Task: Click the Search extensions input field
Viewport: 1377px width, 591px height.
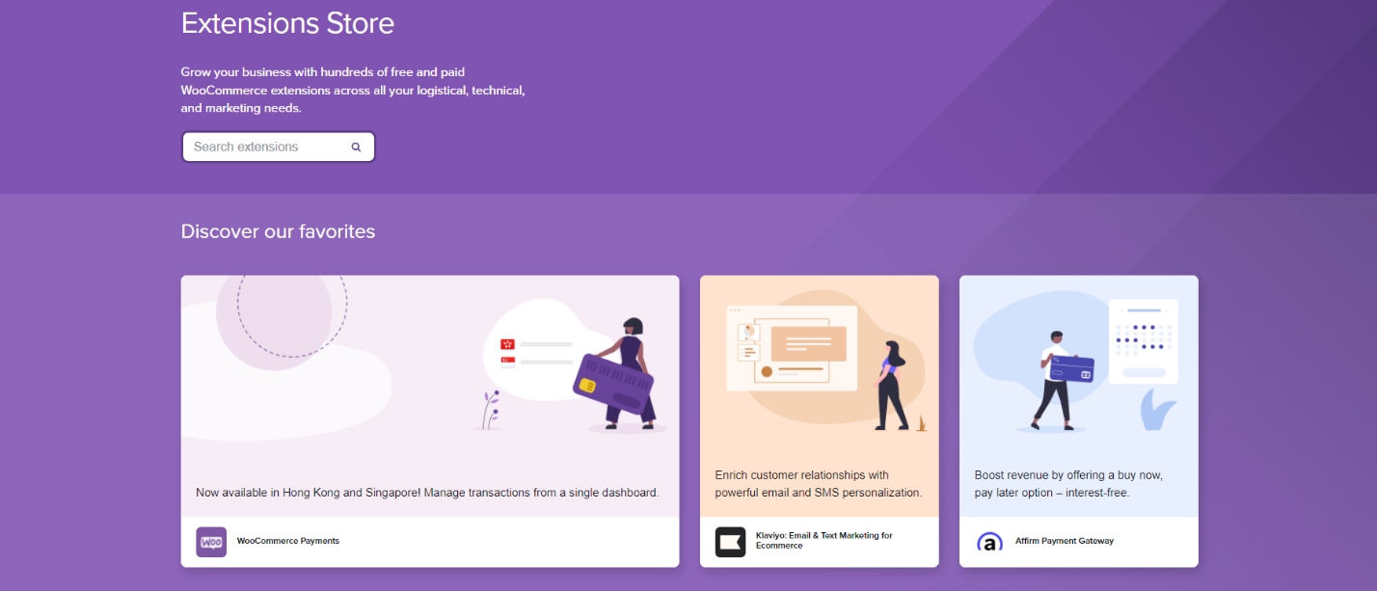Action: pos(278,147)
